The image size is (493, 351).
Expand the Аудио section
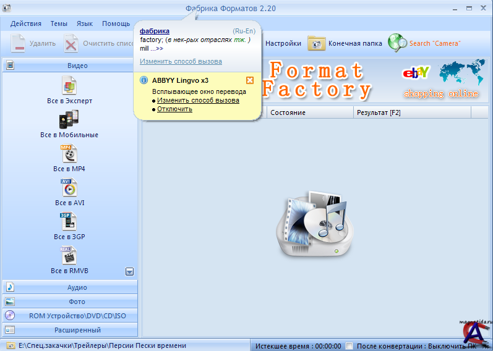[x=69, y=287]
